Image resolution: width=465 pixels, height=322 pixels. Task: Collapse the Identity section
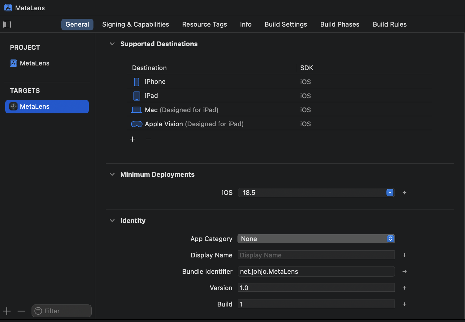pyautogui.click(x=112, y=221)
